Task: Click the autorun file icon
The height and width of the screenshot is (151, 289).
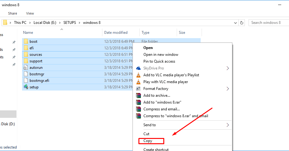Action: [26, 68]
